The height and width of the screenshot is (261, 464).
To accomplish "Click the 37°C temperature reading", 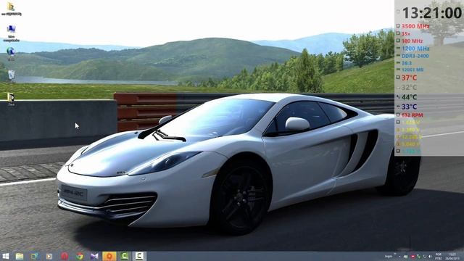I will [x=409, y=78].
